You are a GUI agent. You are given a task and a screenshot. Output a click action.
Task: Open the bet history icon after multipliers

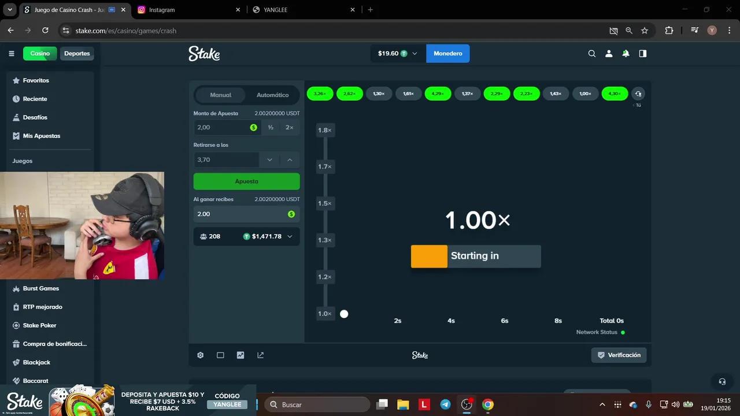[638, 94]
